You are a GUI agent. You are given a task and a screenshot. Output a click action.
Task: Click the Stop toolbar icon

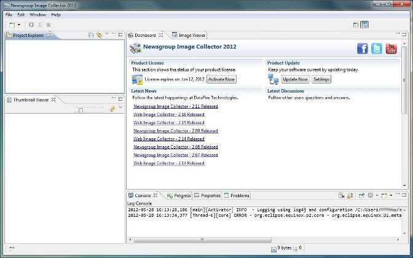click(49, 25)
